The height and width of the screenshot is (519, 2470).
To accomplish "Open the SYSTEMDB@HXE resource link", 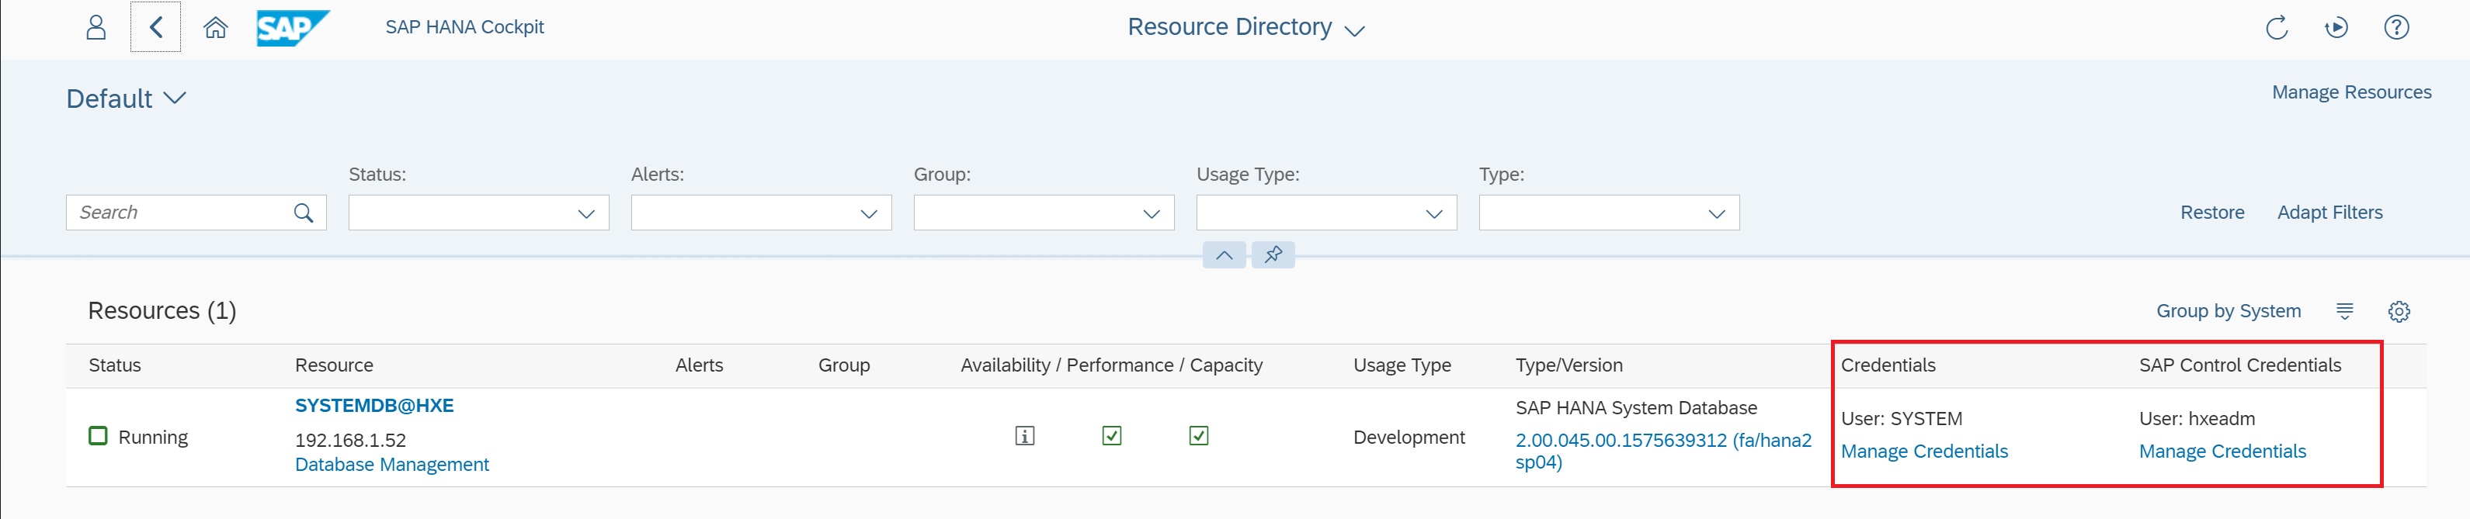I will tap(374, 405).
